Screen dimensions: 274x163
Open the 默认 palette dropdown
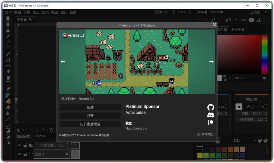click(x=244, y=141)
